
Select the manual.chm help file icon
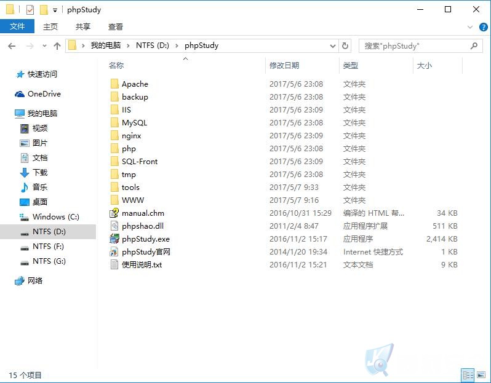click(114, 213)
